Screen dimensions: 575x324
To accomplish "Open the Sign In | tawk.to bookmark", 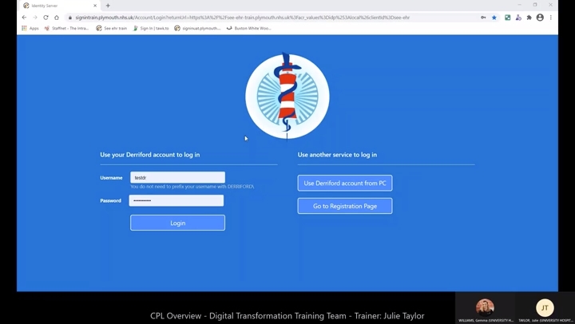I will pyautogui.click(x=151, y=28).
